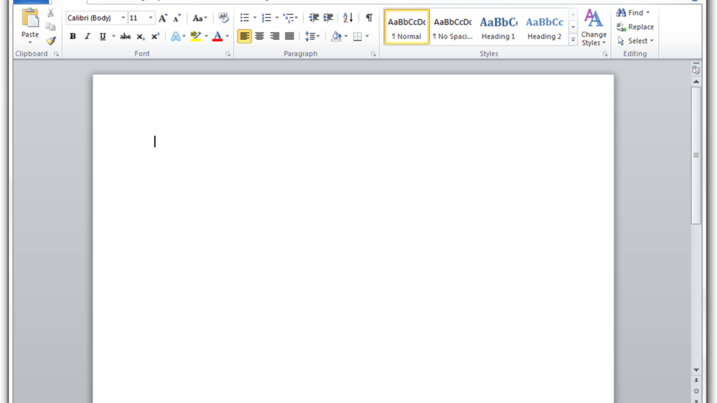Click the scroll down arrow on the scrollbar
This screenshot has width=717, height=403.
click(x=695, y=369)
